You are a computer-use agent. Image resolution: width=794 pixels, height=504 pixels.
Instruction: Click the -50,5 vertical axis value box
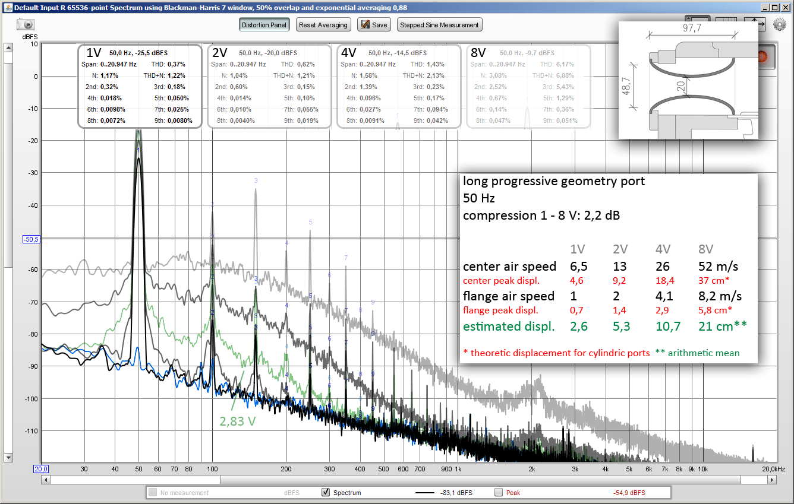tap(31, 239)
